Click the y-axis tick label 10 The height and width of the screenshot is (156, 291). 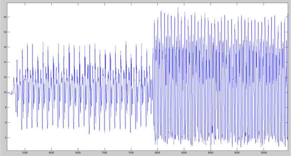(5, 93)
